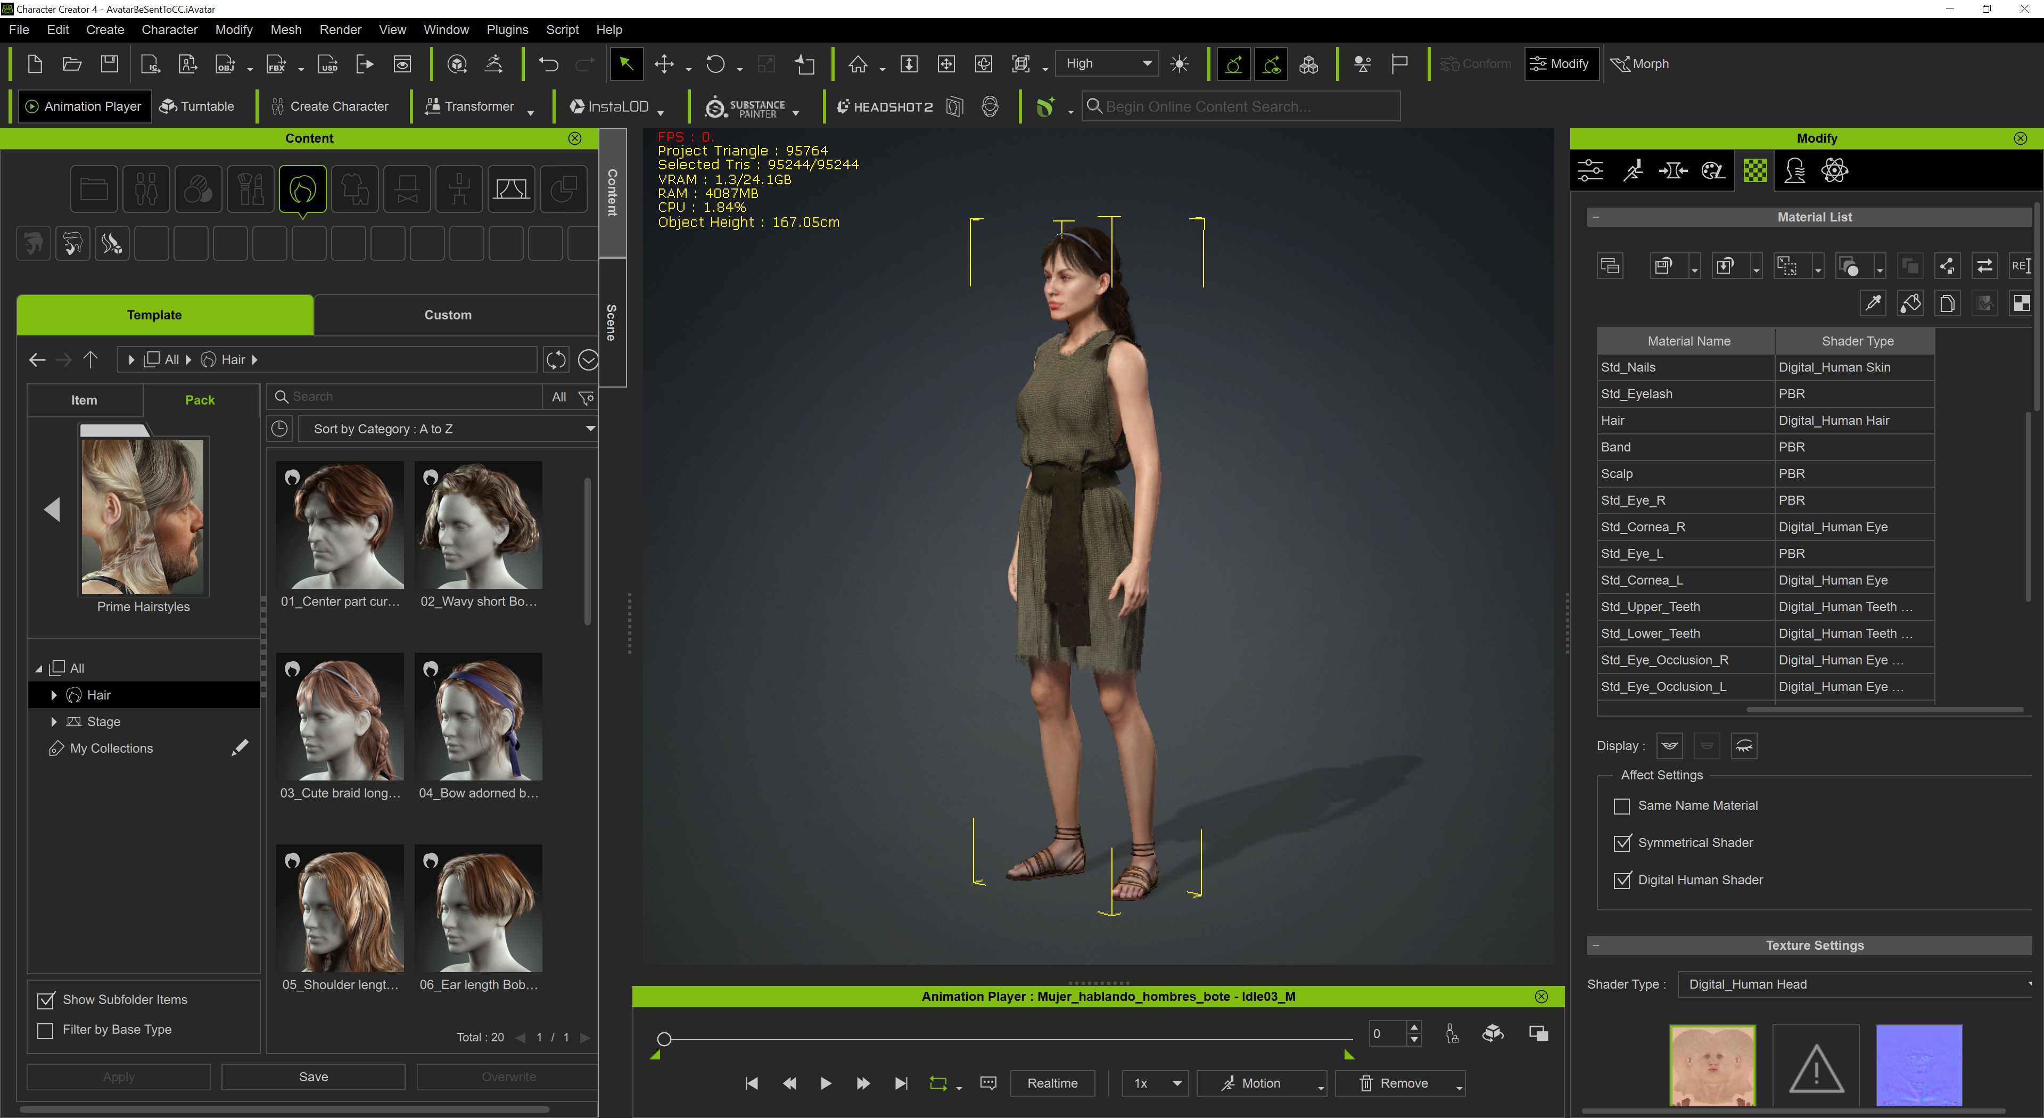Toggle Digital Human Shader checkbox
Image resolution: width=2044 pixels, height=1118 pixels.
(1622, 880)
